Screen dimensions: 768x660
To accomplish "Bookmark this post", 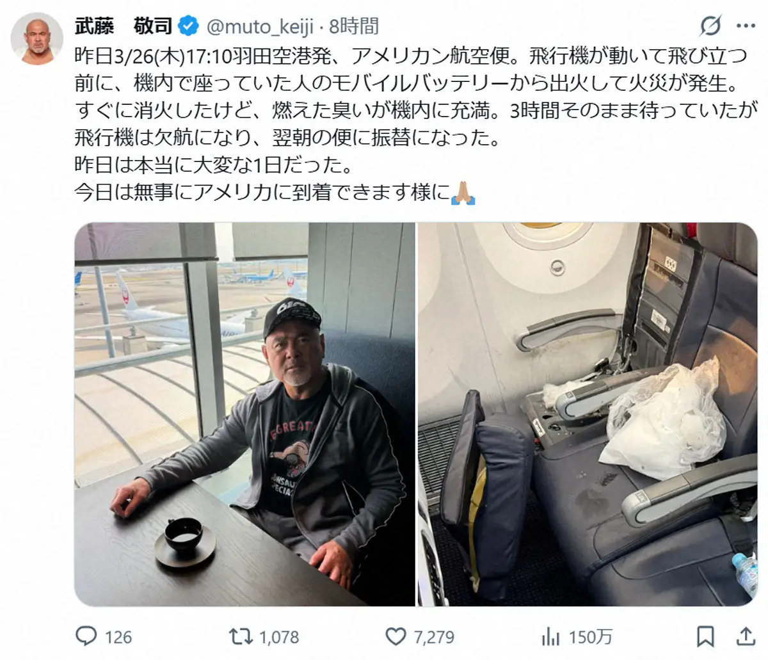I will tap(705, 636).
